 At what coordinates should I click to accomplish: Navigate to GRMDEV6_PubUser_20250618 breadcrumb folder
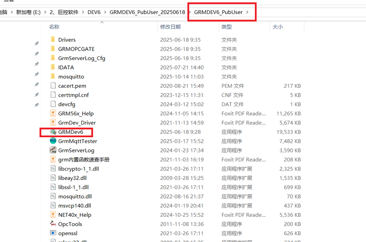point(147,12)
